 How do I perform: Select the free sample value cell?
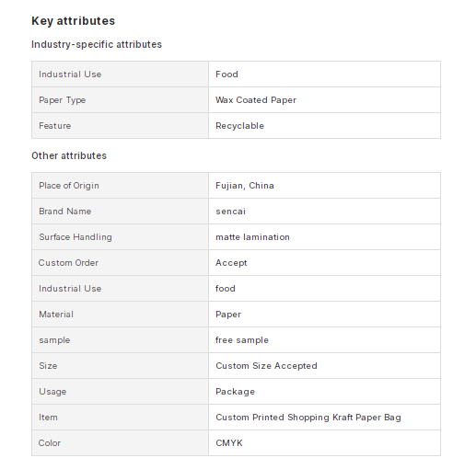324,340
